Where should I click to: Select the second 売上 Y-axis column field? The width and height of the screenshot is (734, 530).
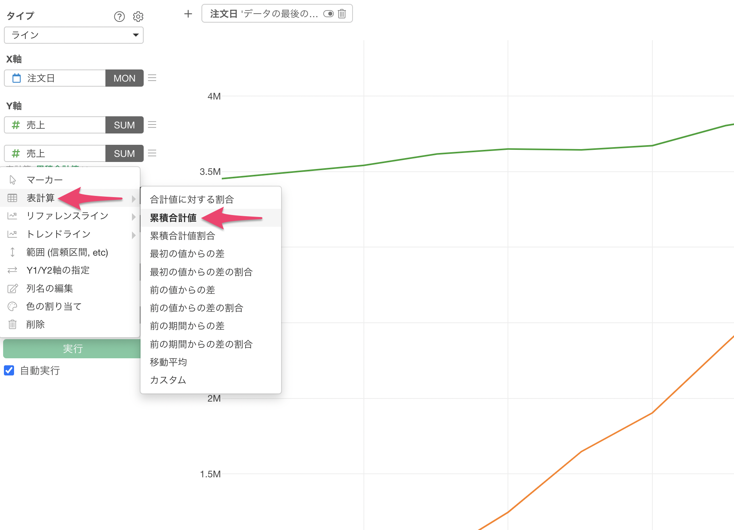click(x=55, y=153)
